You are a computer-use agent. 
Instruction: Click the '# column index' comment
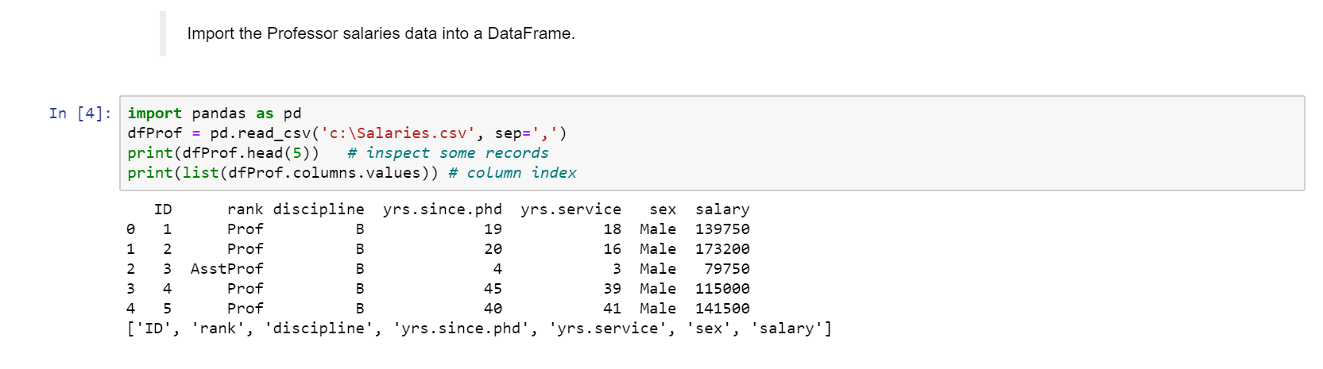click(513, 173)
